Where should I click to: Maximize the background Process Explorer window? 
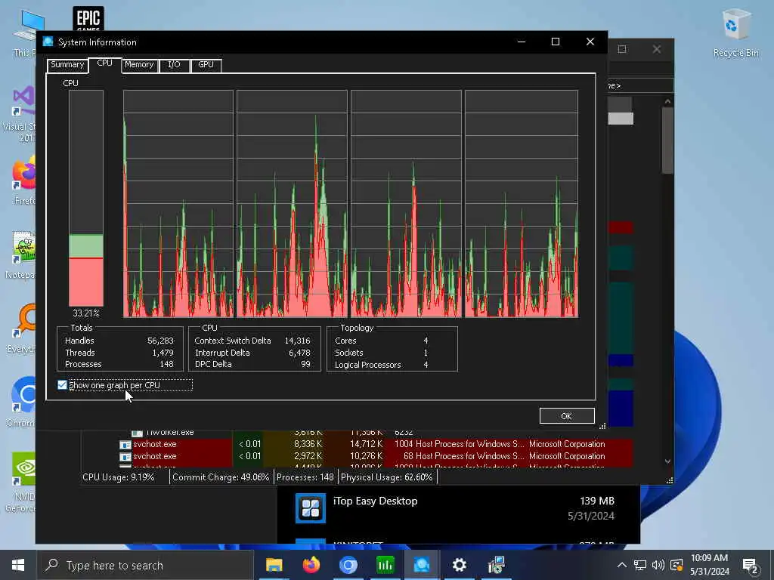[x=622, y=49]
